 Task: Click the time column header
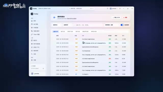click(57, 36)
